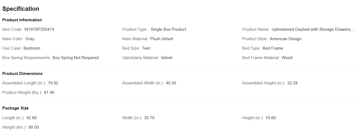Click the Product Weight 81.40 value
The image size is (362, 134).
(x=49, y=92)
